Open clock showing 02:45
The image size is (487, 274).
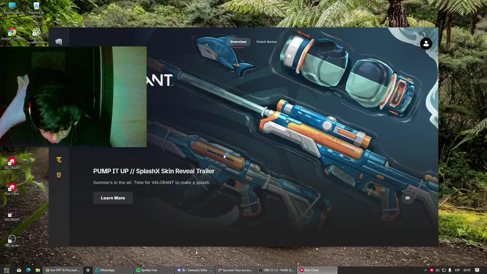coord(467,270)
